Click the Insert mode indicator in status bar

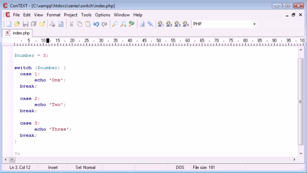point(53,167)
